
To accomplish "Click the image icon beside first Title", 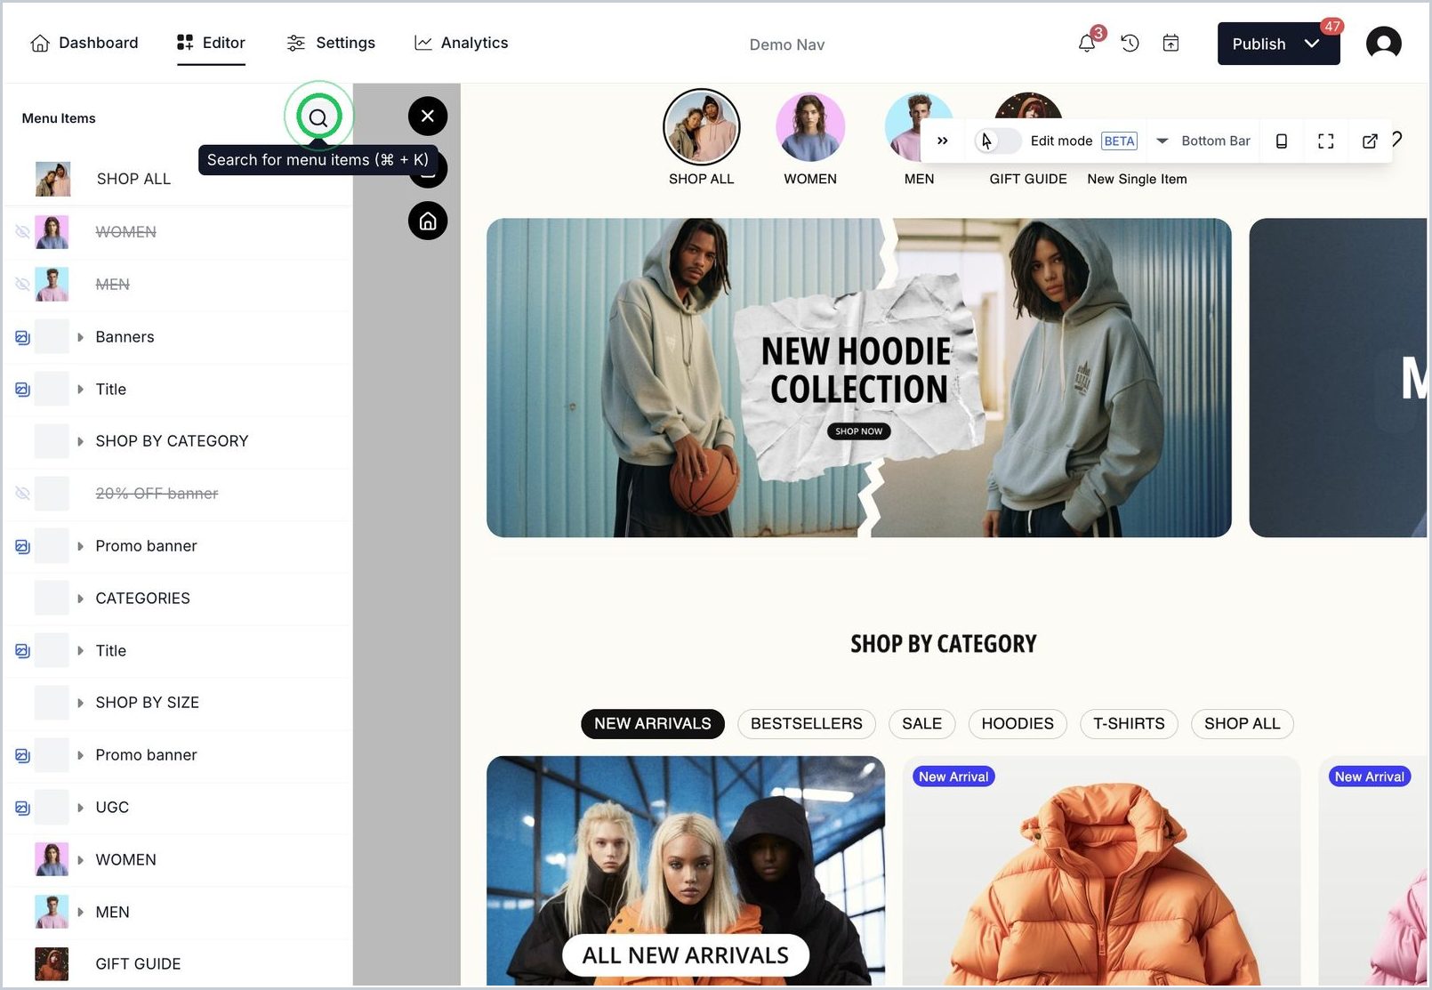I will pos(23,390).
